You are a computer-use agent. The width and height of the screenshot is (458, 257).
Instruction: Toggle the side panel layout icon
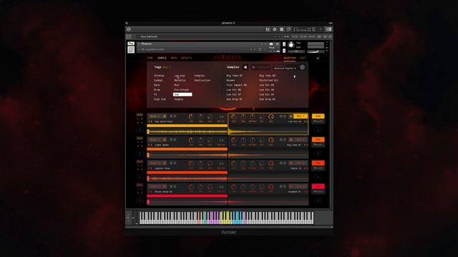(328, 29)
